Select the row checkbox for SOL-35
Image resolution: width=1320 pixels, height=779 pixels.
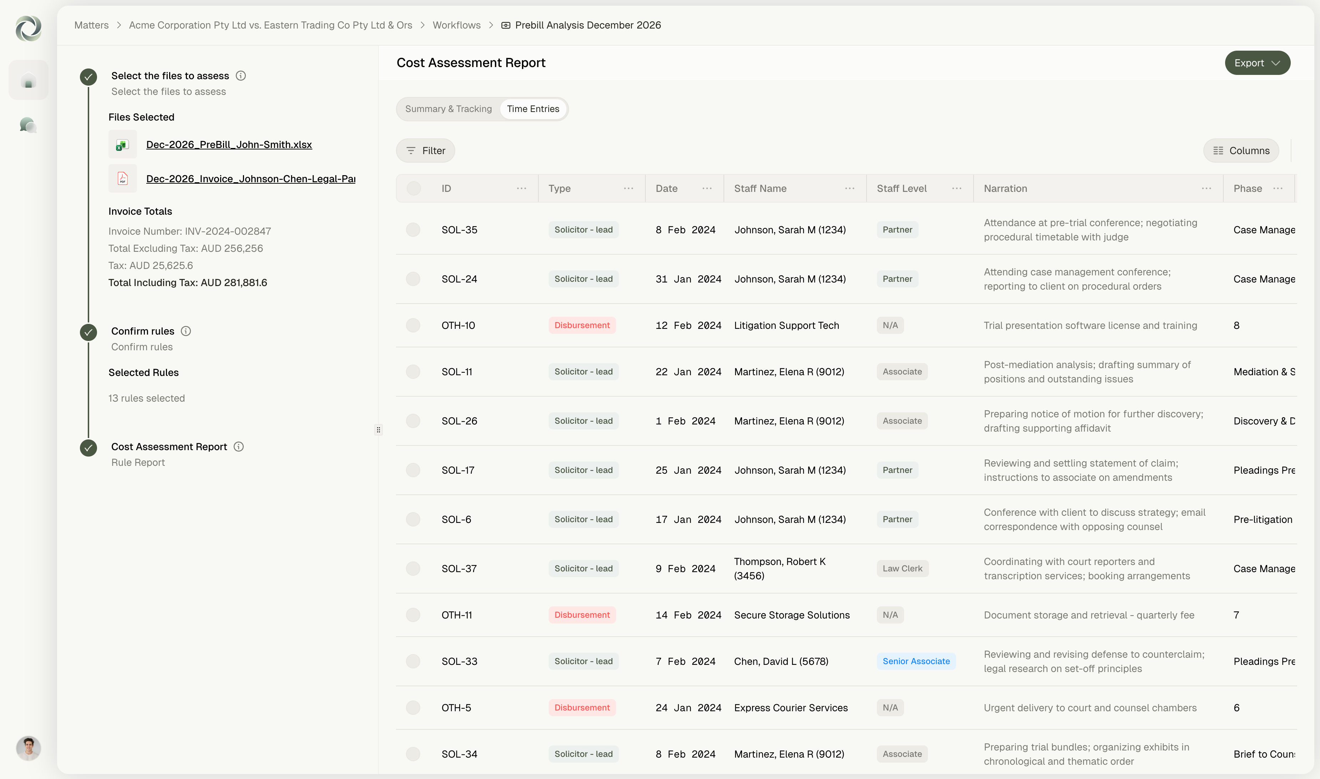pos(413,230)
